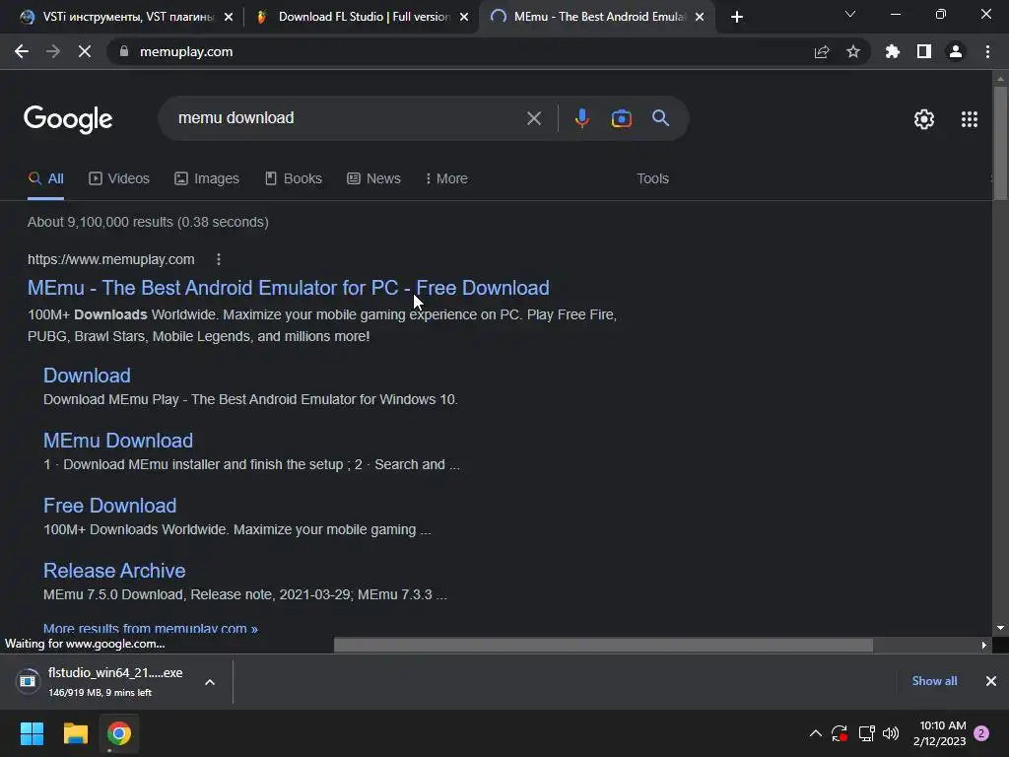
Task: Click the https://www.memuplay.com result URL
Action: click(x=110, y=259)
